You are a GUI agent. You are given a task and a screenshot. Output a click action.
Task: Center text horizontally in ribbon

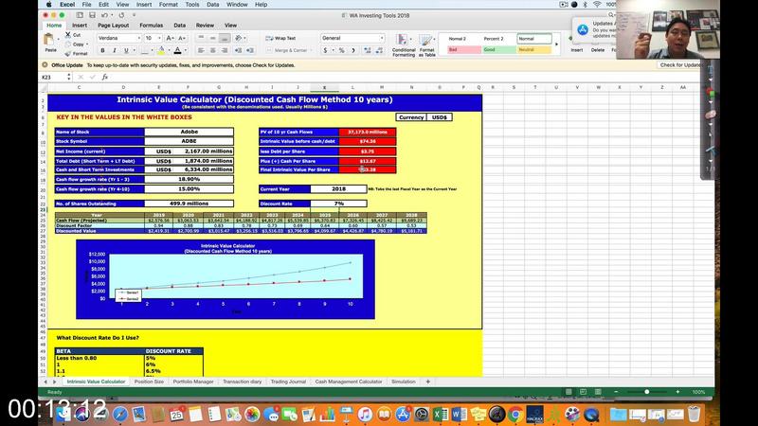point(212,50)
